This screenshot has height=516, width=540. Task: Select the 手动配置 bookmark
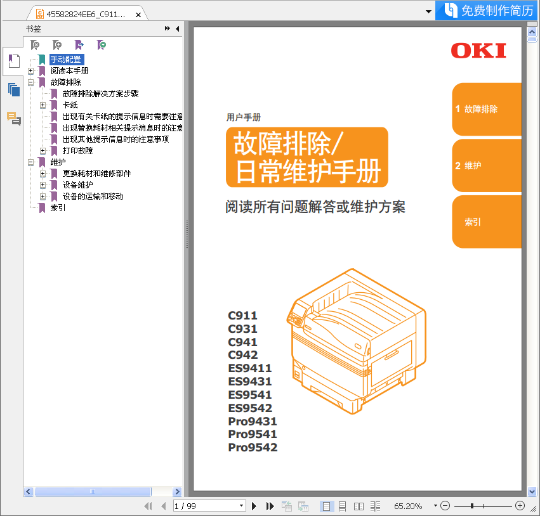(x=66, y=60)
